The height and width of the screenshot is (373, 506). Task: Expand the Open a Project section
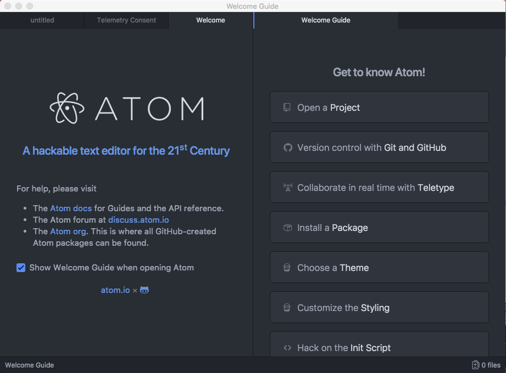click(379, 108)
